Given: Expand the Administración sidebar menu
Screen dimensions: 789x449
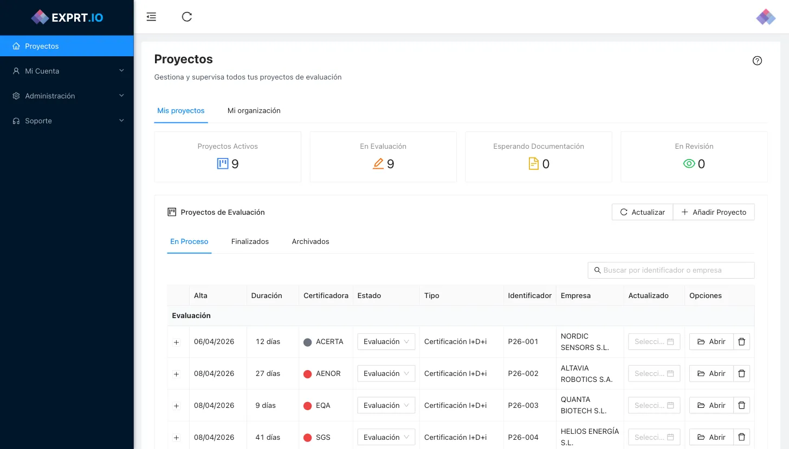Looking at the screenshot, I should point(67,96).
